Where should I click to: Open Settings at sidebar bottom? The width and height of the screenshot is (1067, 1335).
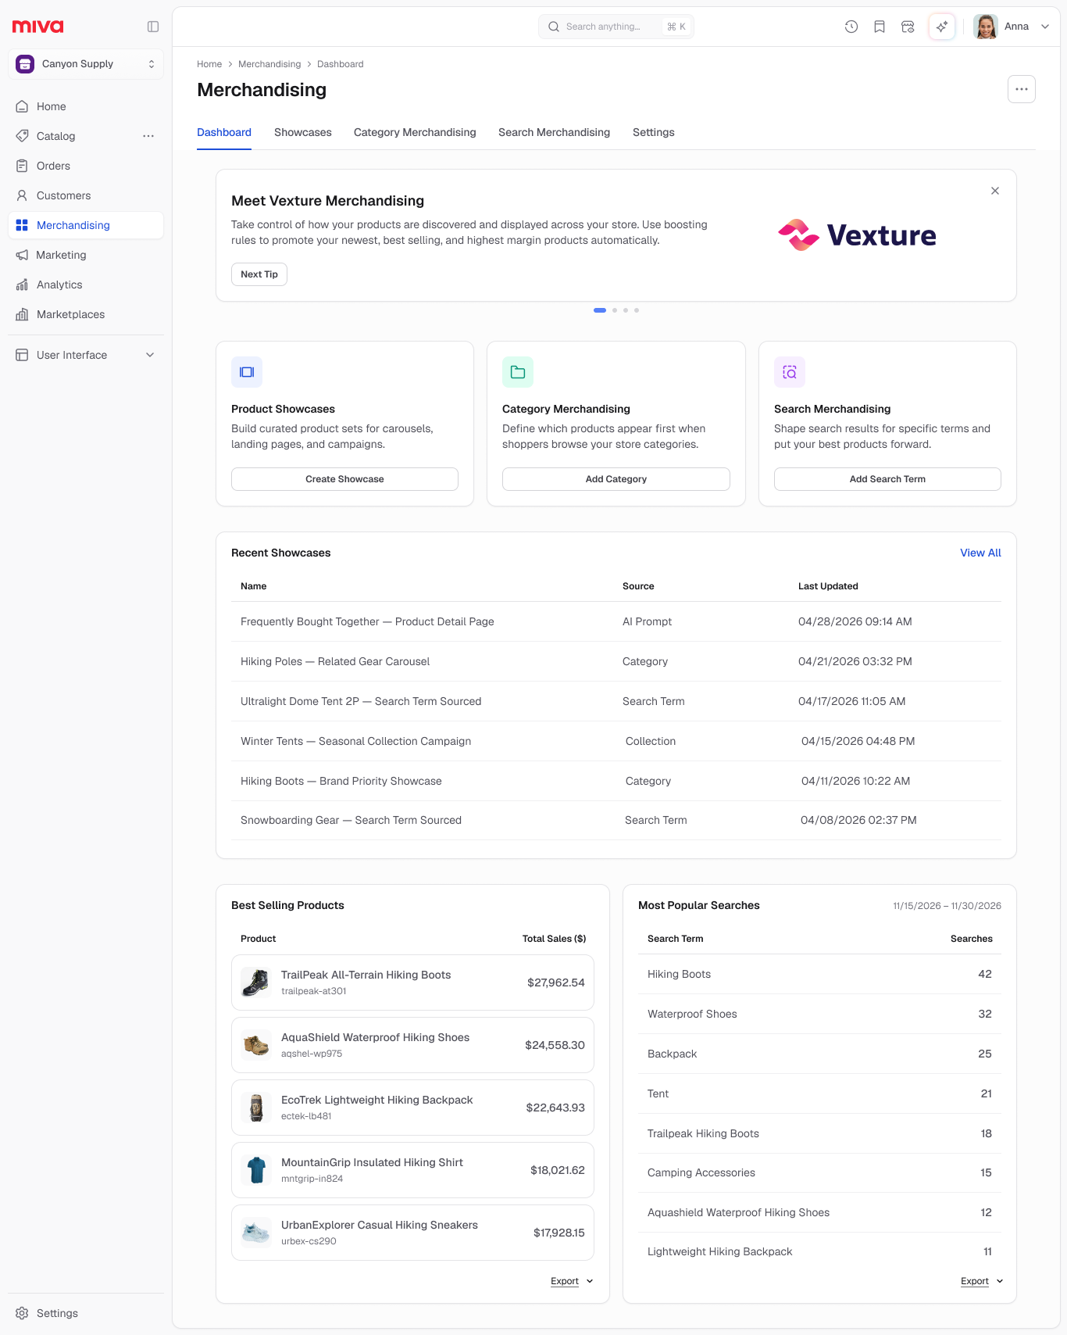tap(86, 1313)
